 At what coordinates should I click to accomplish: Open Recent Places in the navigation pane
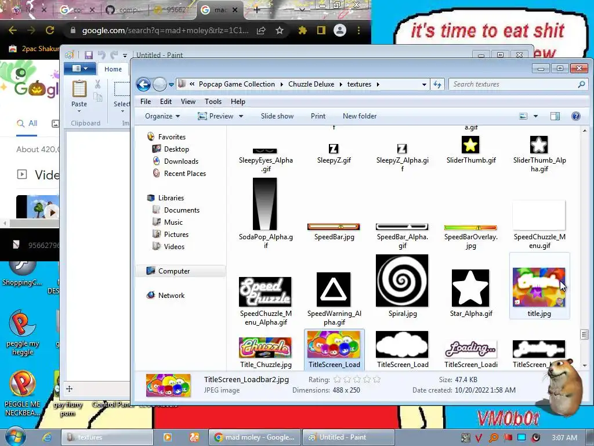[x=185, y=173]
